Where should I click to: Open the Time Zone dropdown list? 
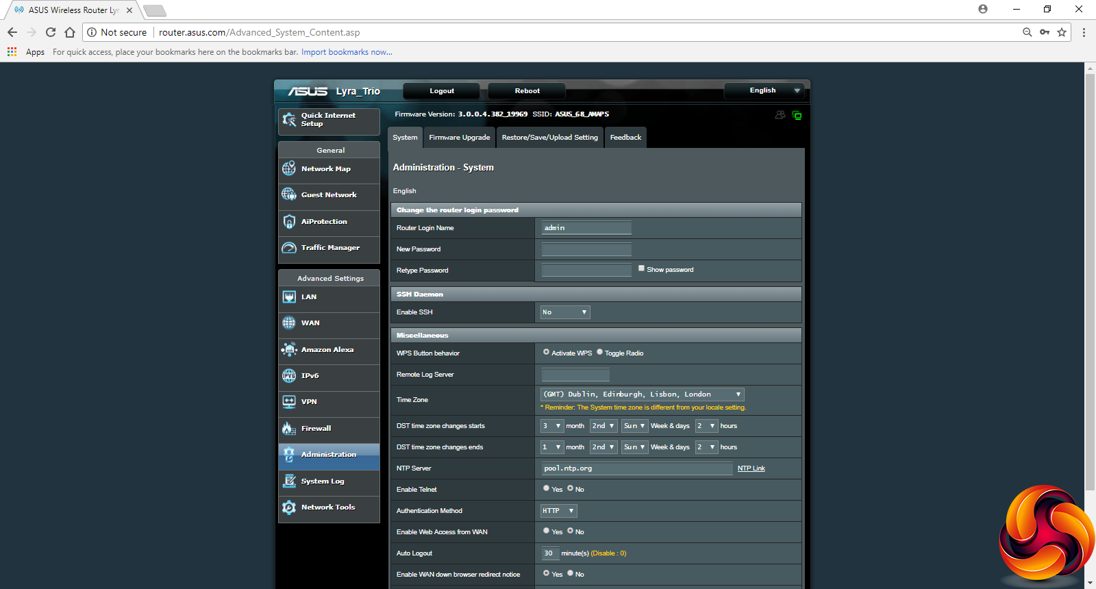pyautogui.click(x=642, y=394)
